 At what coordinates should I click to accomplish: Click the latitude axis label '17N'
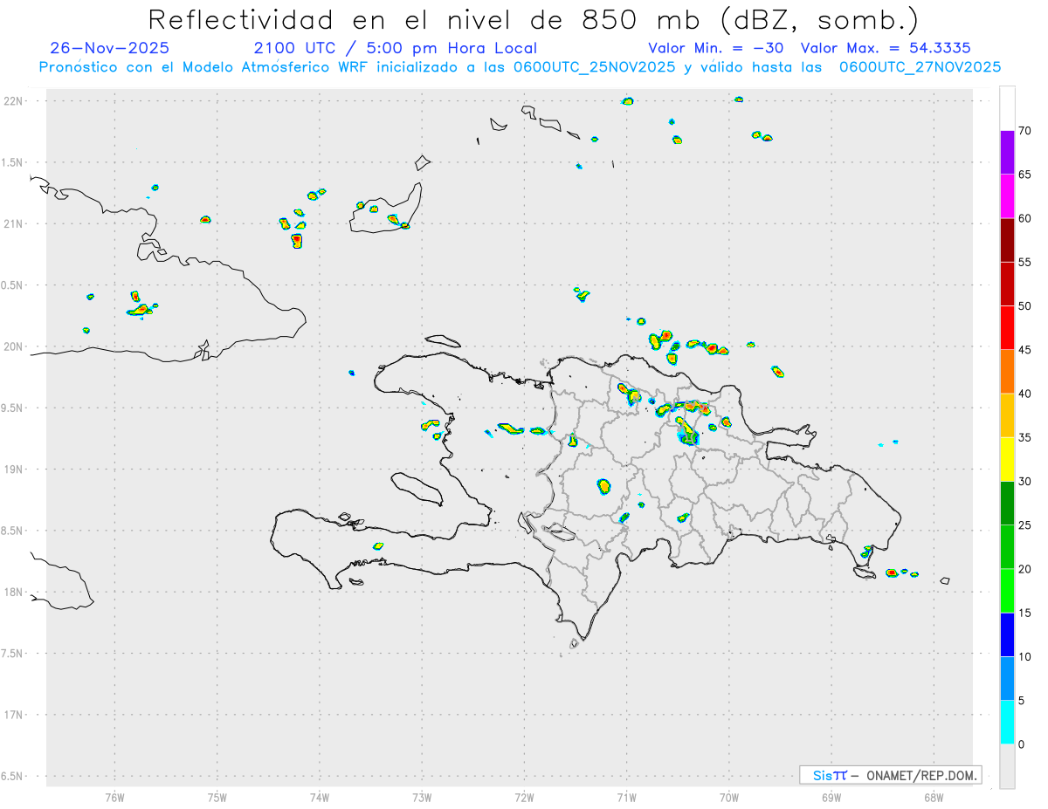tap(13, 715)
